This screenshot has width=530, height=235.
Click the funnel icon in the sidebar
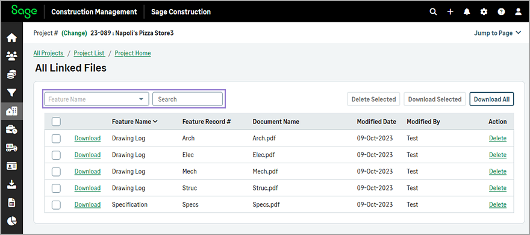click(12, 93)
